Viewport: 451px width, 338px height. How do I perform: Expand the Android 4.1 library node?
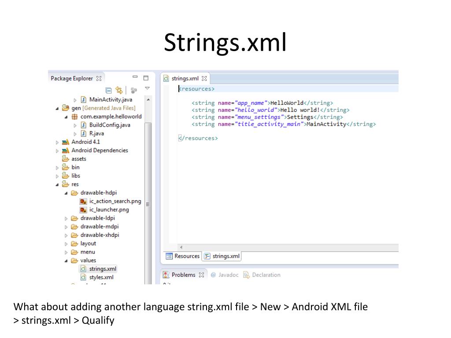pos(57,142)
